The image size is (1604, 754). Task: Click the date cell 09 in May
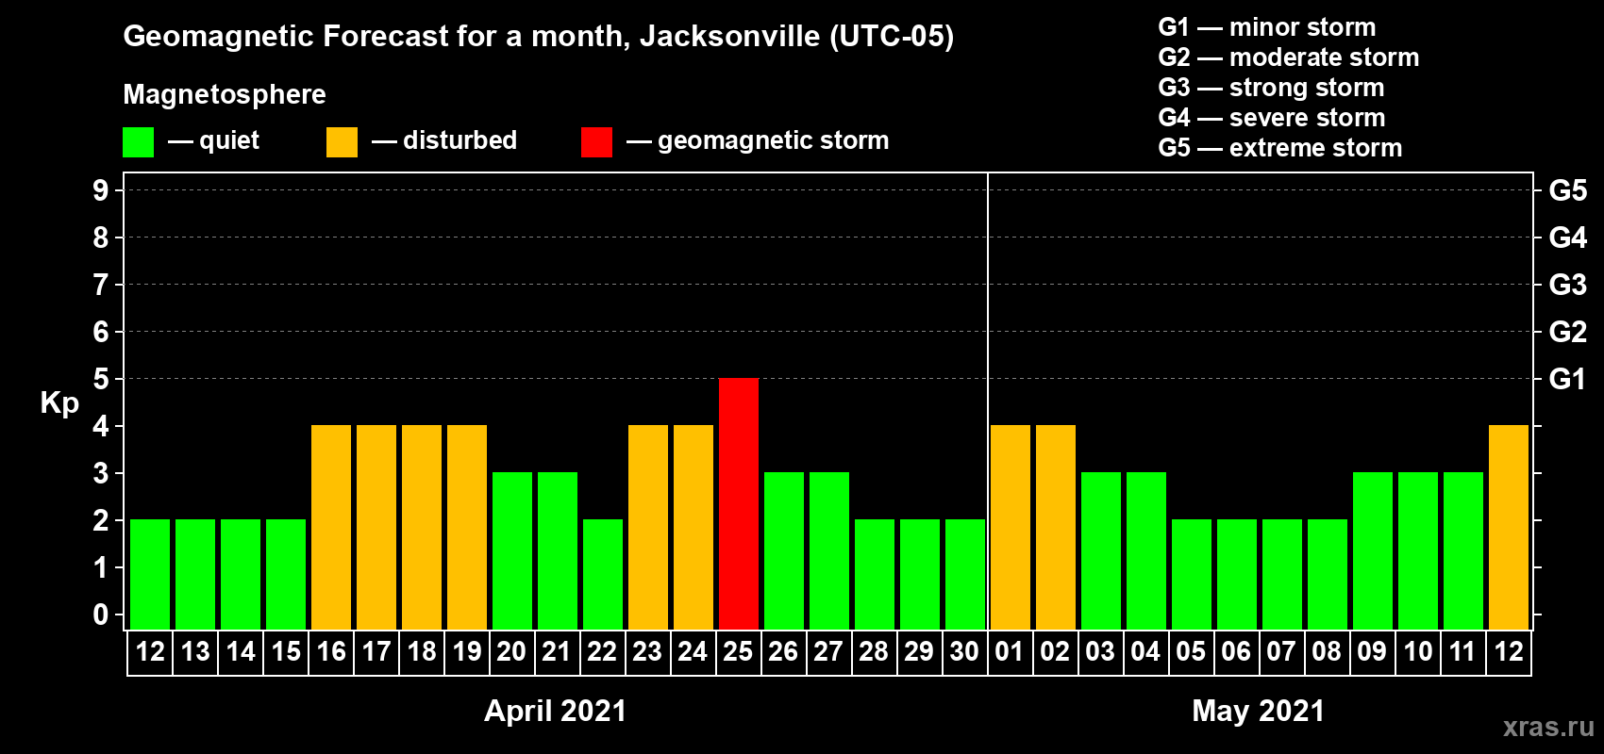pyautogui.click(x=1372, y=652)
